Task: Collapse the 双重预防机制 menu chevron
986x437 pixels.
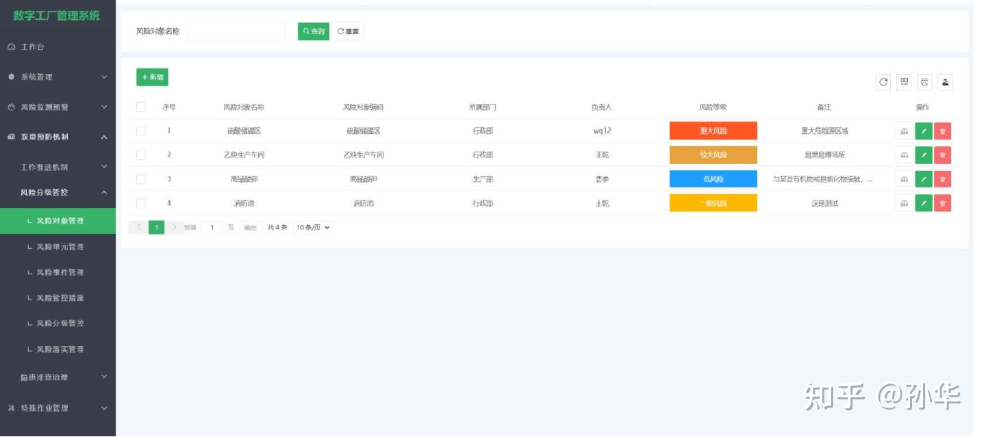Action: pyautogui.click(x=104, y=137)
